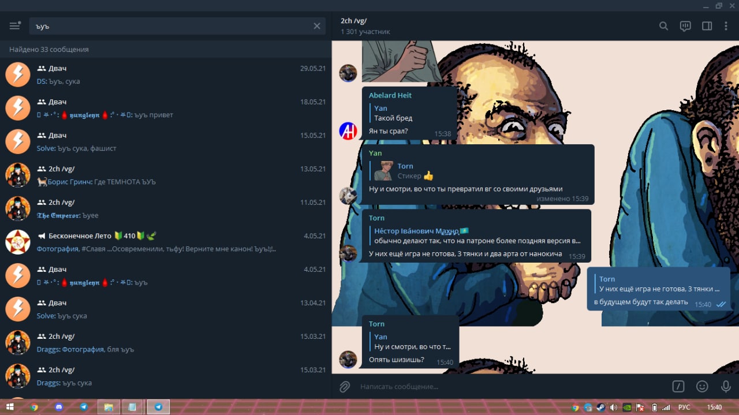Image resolution: width=739 pixels, height=415 pixels.
Task: Open the emoji picker smiley
Action: [x=702, y=386]
